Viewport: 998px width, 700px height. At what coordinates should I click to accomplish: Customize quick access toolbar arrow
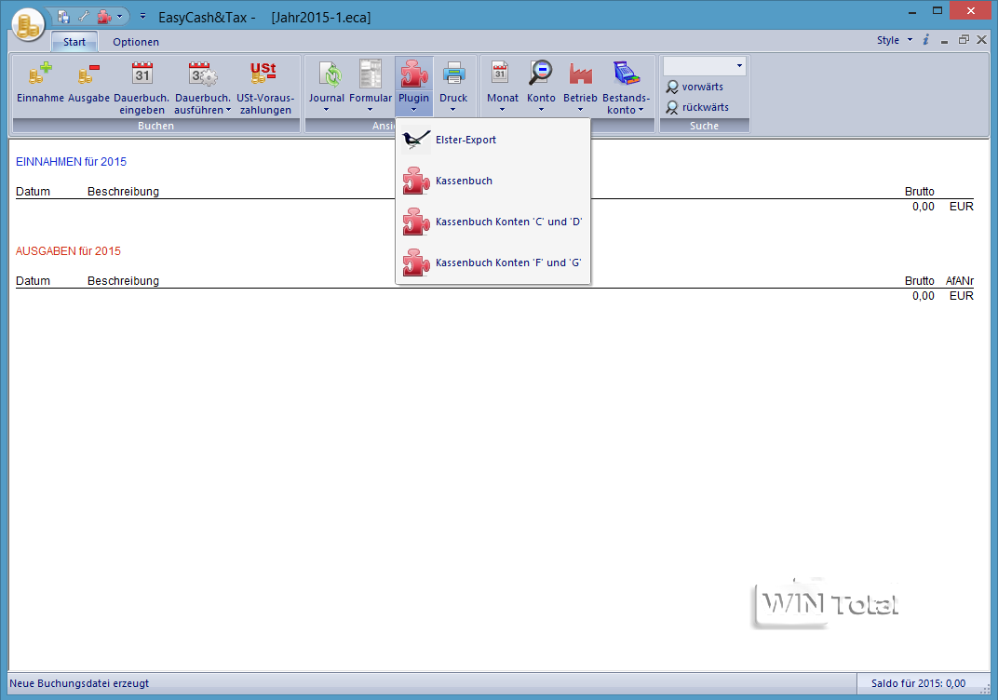(142, 17)
